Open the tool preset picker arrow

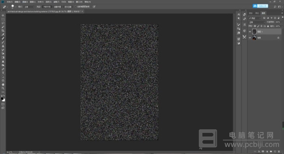point(7,7)
